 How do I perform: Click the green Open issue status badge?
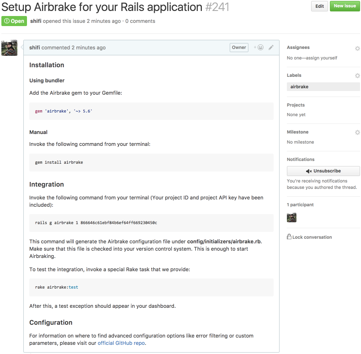[x=14, y=21]
